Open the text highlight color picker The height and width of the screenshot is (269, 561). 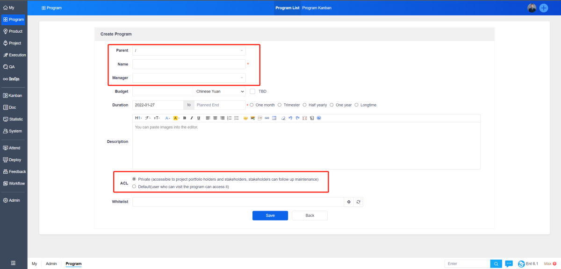pos(176,118)
